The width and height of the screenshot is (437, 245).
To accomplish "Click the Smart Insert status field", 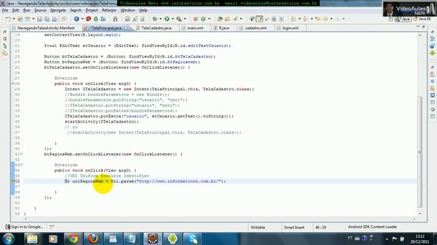I will [x=294, y=227].
